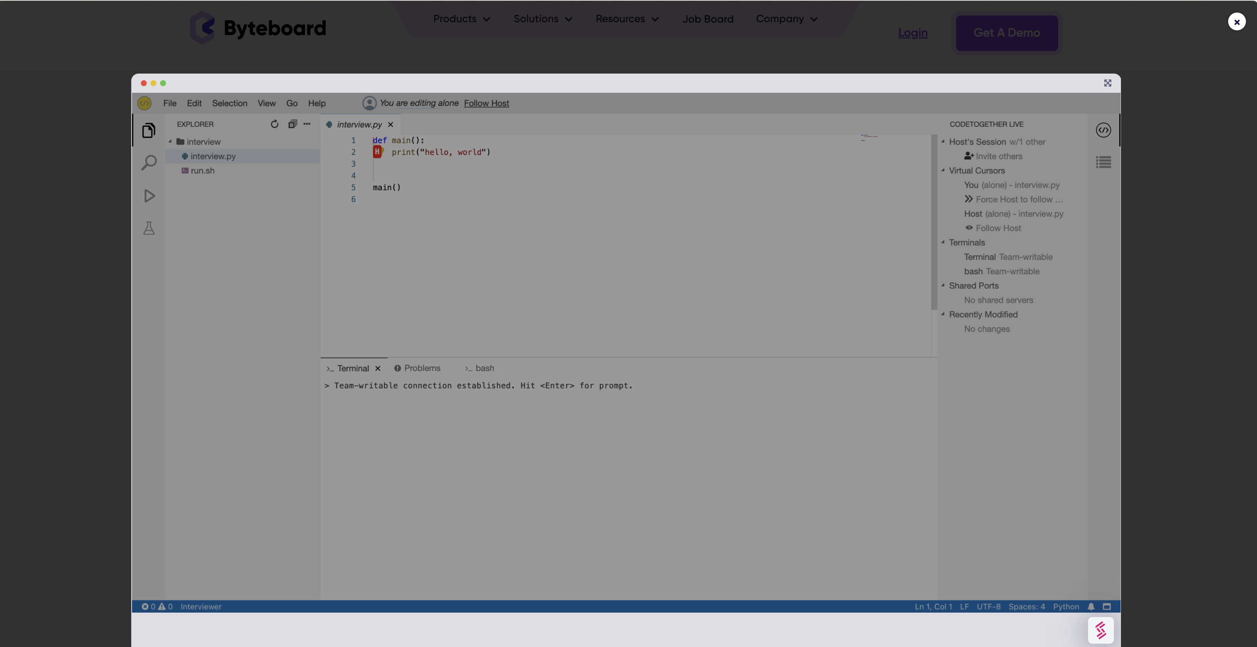This screenshot has width=1257, height=647.
Task: Collapse the interview folder
Action: [170, 142]
